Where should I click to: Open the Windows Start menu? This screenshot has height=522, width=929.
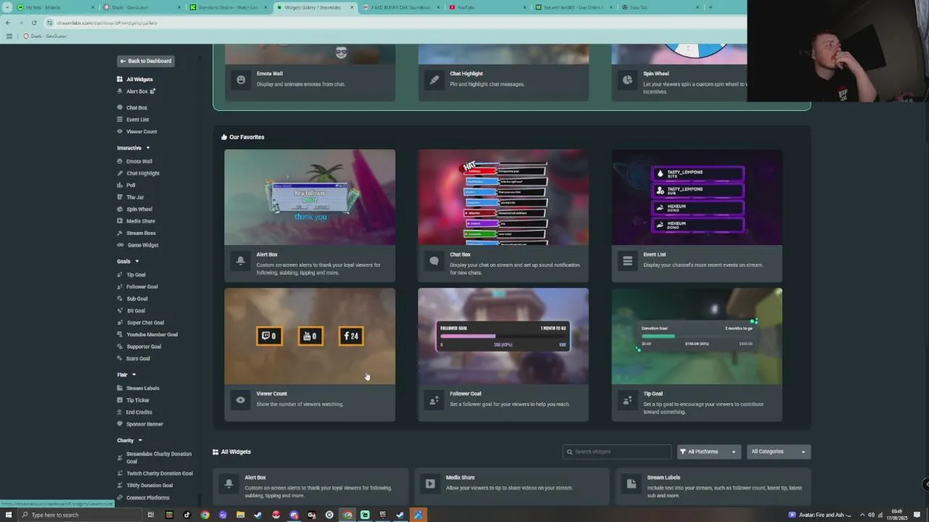click(x=9, y=515)
